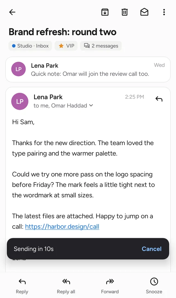Click the 'Wed' date on collapsed message
The height and width of the screenshot is (298, 176).
click(x=159, y=65)
